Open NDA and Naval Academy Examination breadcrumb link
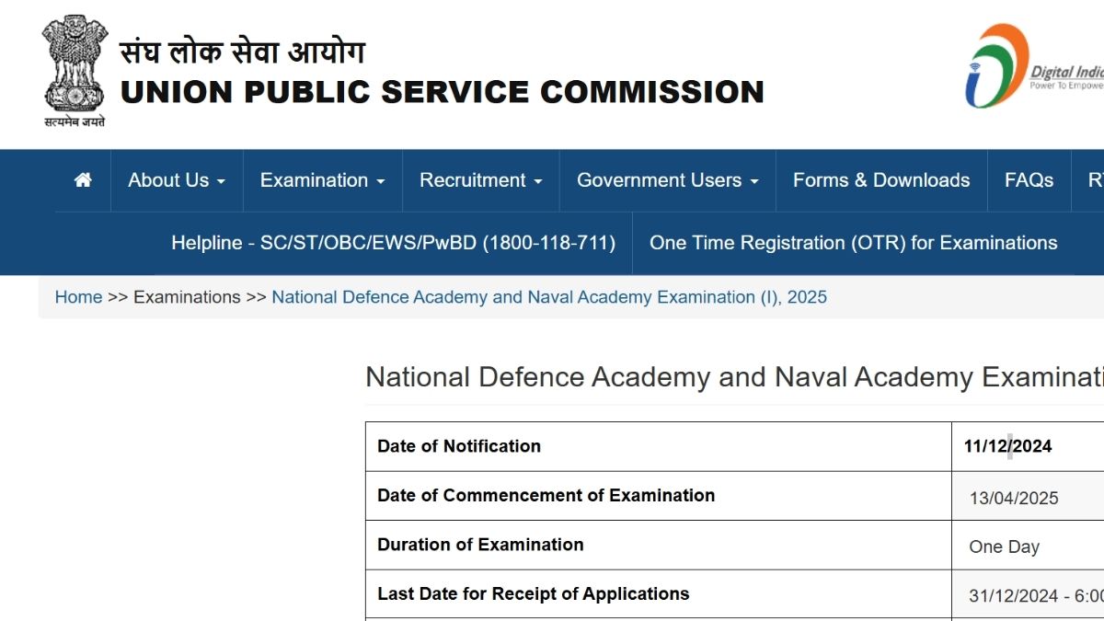Screen dimensions: 1104x621 [549, 297]
